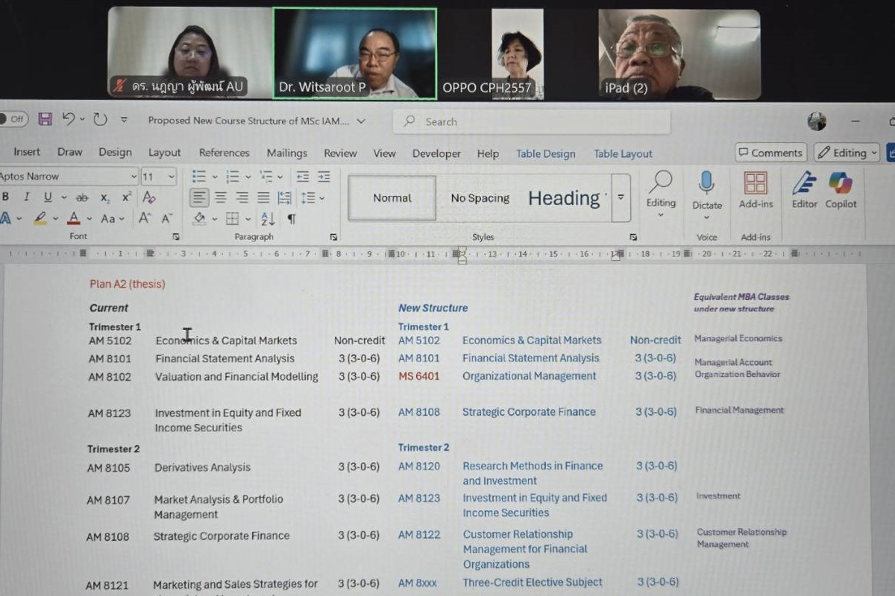Screen dimensions: 895x596
Task: Open the References tab
Action: (x=224, y=153)
